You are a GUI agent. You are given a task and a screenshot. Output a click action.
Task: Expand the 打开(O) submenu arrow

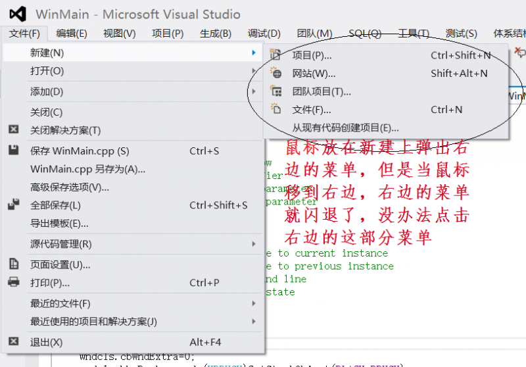254,71
